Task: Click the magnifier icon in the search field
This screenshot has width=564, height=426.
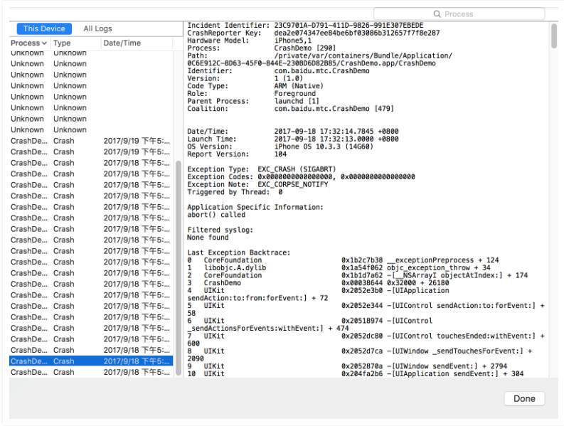Action: [x=437, y=14]
